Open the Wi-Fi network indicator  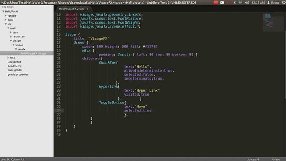pyautogui.click(x=240, y=3)
